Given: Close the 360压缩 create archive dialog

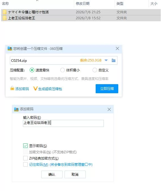Looking at the screenshot, I should click(117, 48).
